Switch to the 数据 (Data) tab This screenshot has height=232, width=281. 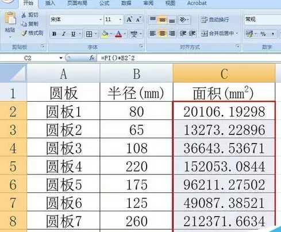[126, 3]
